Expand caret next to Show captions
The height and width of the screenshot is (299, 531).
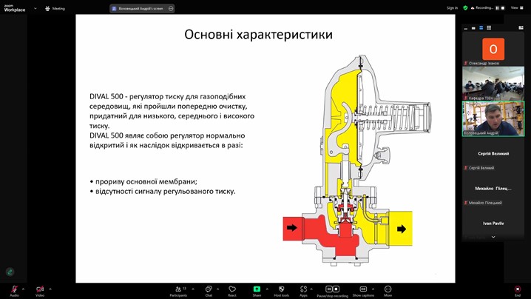pyautogui.click(x=373, y=289)
